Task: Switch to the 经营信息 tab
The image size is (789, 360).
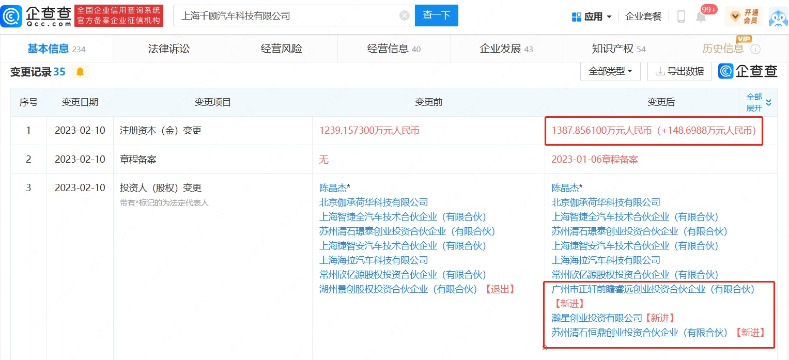Action: [x=394, y=49]
